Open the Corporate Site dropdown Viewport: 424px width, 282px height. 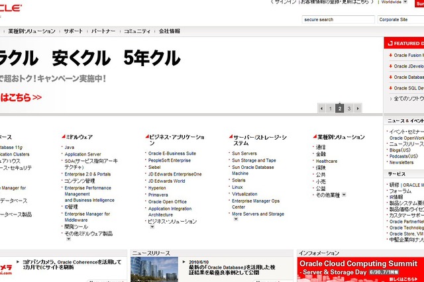coord(400,19)
